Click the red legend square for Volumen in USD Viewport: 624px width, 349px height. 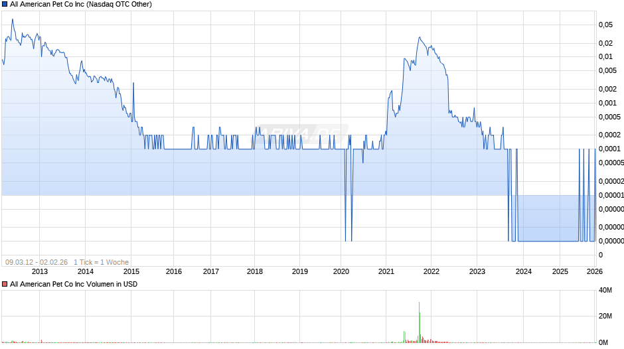pos(5,284)
